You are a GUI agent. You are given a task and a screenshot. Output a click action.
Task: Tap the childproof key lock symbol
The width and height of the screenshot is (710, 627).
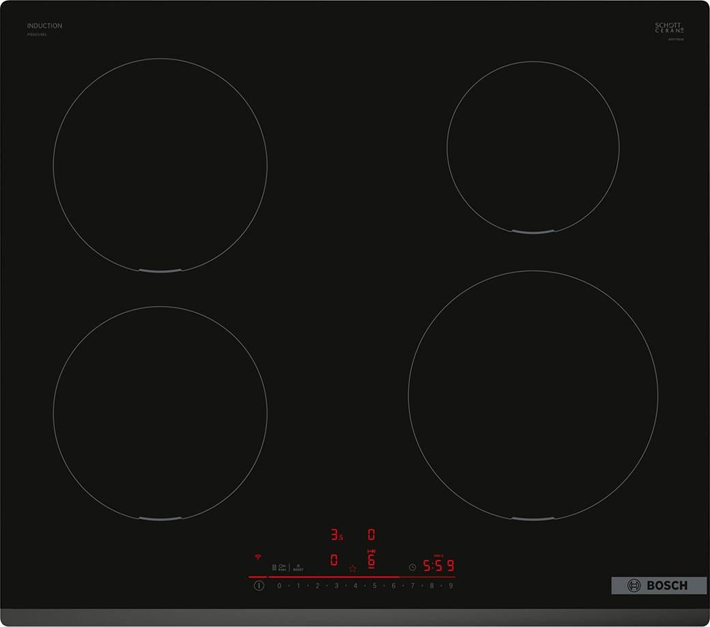pyautogui.click(x=282, y=567)
